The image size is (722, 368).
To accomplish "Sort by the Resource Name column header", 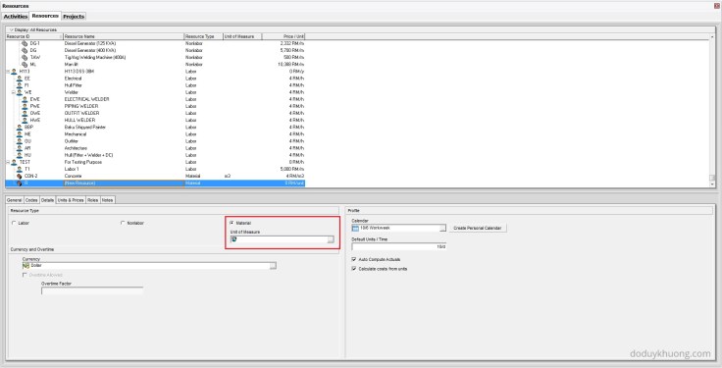I will click(x=123, y=36).
